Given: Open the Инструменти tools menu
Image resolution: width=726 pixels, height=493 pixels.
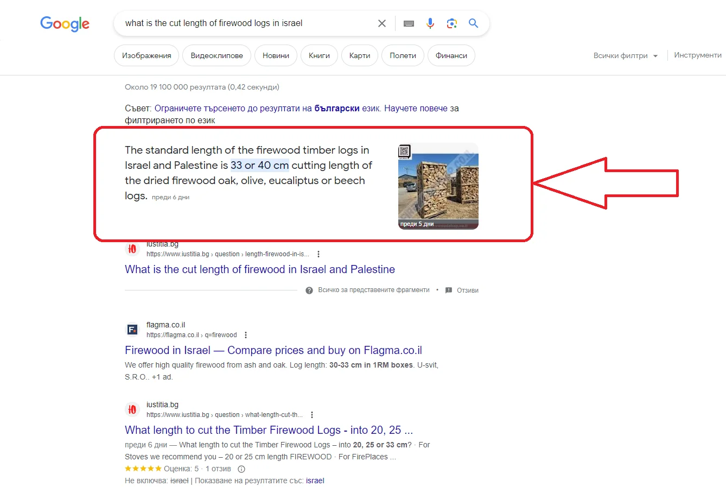Looking at the screenshot, I should pyautogui.click(x=697, y=55).
